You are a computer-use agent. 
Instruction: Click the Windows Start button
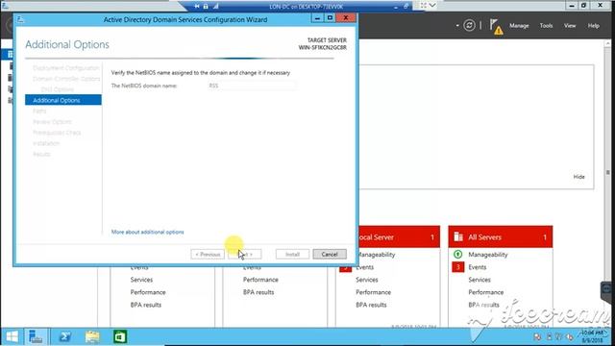(x=12, y=336)
